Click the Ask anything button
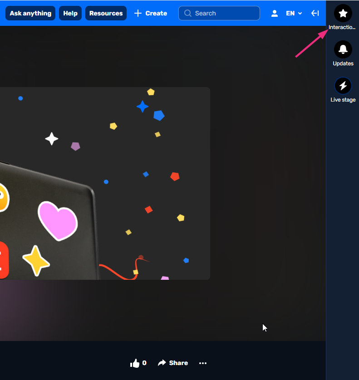This screenshot has height=380, width=359. point(30,13)
